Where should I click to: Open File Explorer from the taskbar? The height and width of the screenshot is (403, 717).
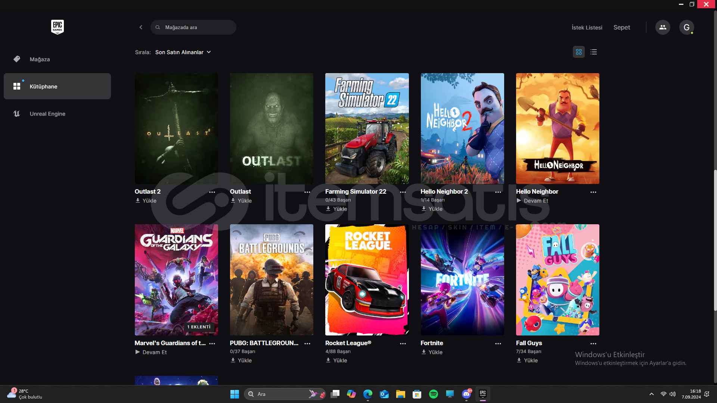tap(401, 394)
